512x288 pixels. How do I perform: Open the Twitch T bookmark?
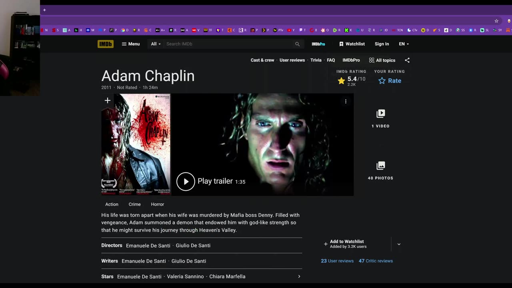(x=302, y=30)
